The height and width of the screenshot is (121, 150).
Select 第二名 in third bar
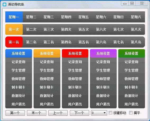(31, 42)
